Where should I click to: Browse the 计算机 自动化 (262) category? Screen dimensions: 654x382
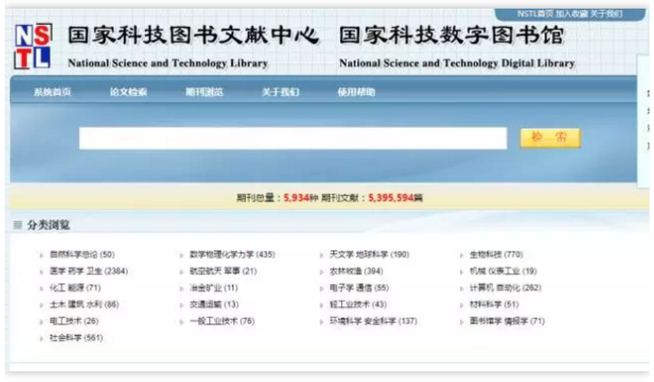point(505,288)
